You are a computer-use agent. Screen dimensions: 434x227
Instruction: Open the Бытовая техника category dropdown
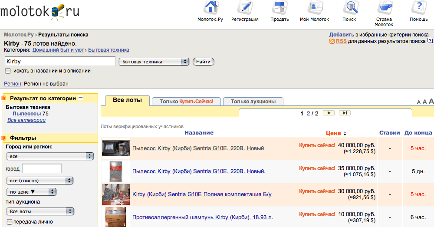pyautogui.click(x=154, y=62)
